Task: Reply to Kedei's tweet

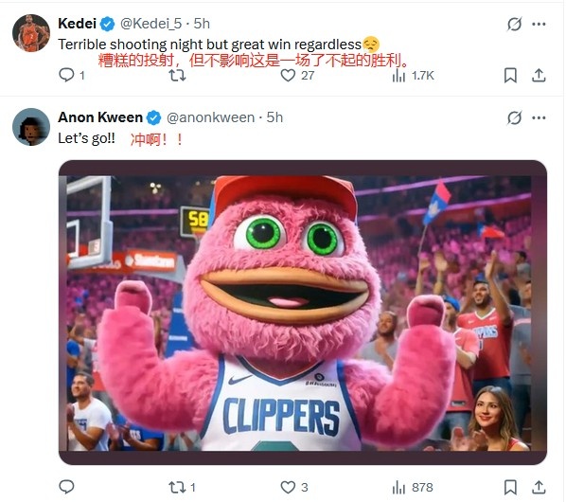Action: coord(67,75)
